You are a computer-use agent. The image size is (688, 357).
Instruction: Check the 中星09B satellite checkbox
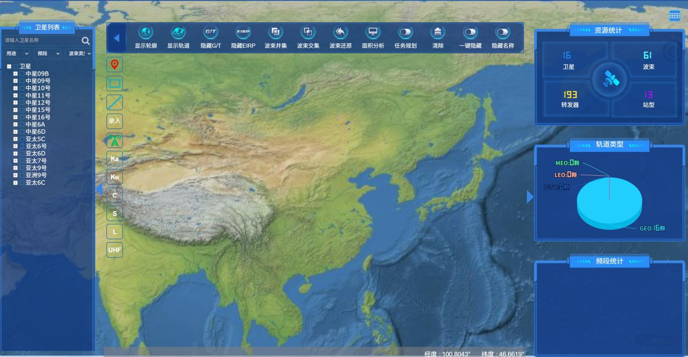(x=22, y=74)
